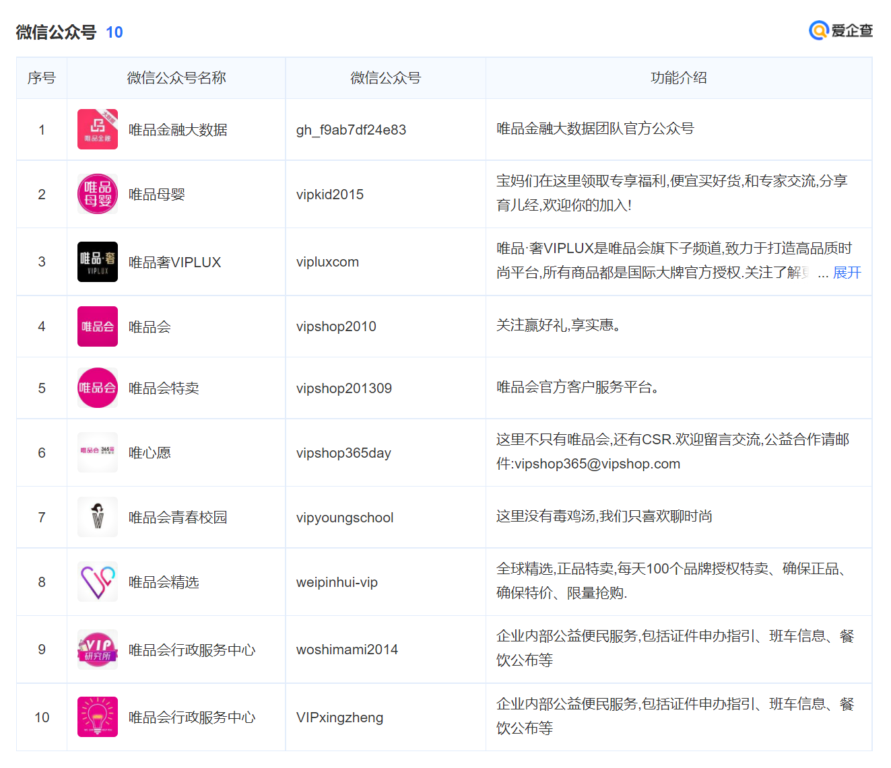
Task: Click the 唯品金融大数据 account logo
Action: pyautogui.click(x=98, y=129)
